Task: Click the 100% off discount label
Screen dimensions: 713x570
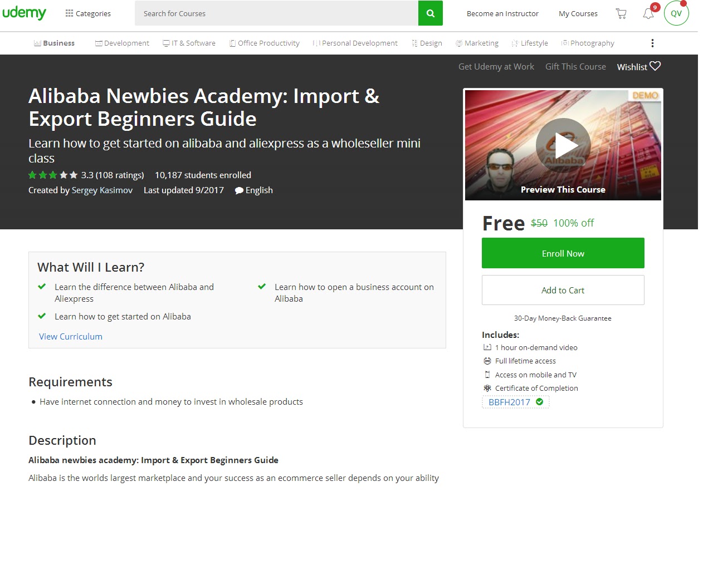Action: (573, 223)
